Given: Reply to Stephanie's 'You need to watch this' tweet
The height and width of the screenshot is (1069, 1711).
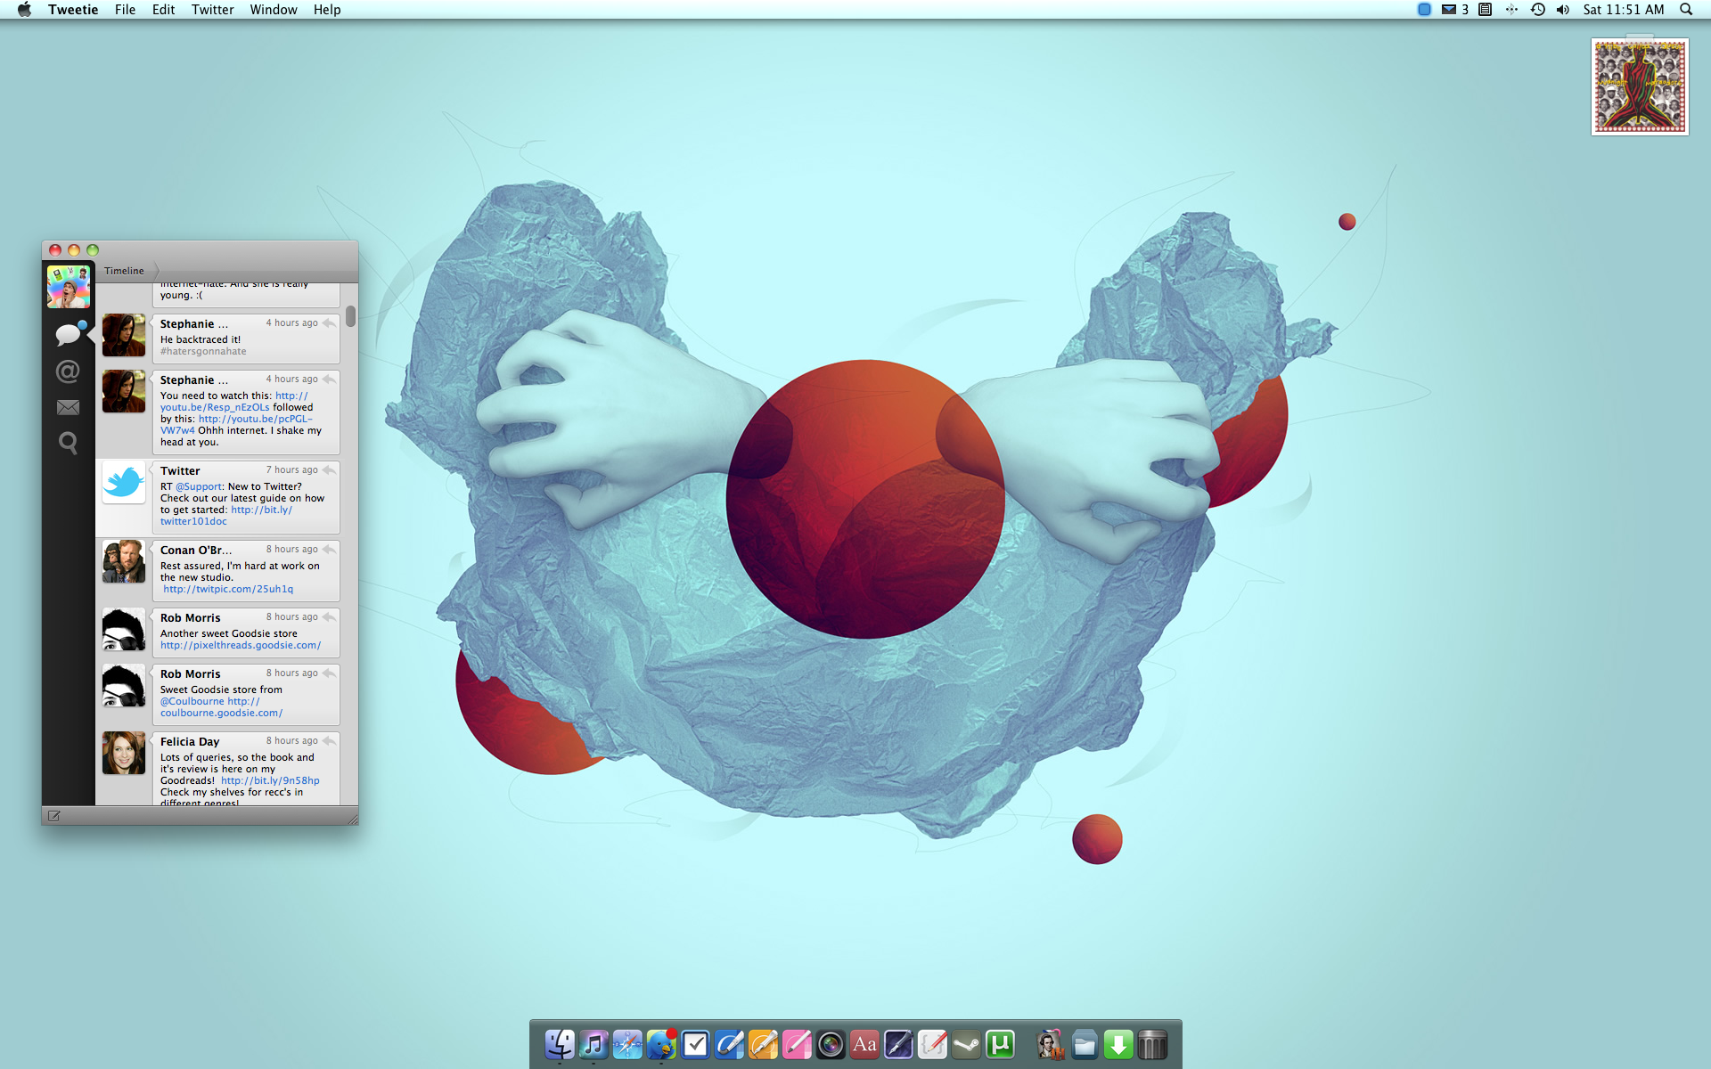Looking at the screenshot, I should click(x=330, y=379).
